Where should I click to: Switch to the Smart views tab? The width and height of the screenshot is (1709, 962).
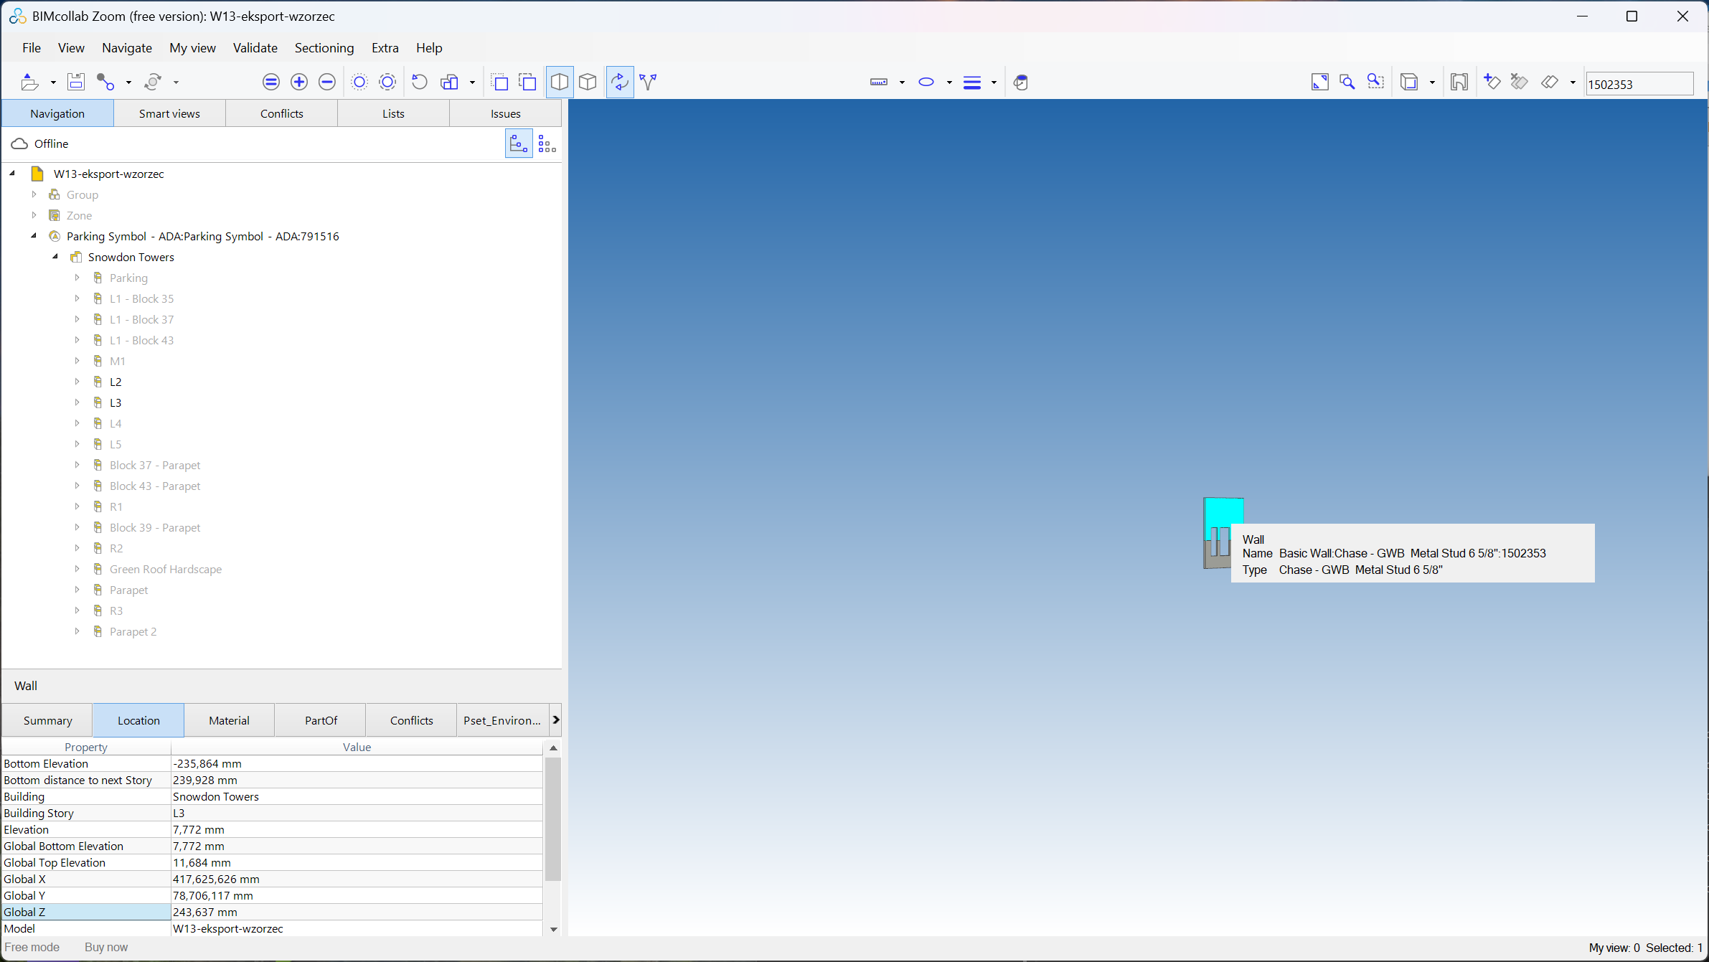[x=169, y=113]
